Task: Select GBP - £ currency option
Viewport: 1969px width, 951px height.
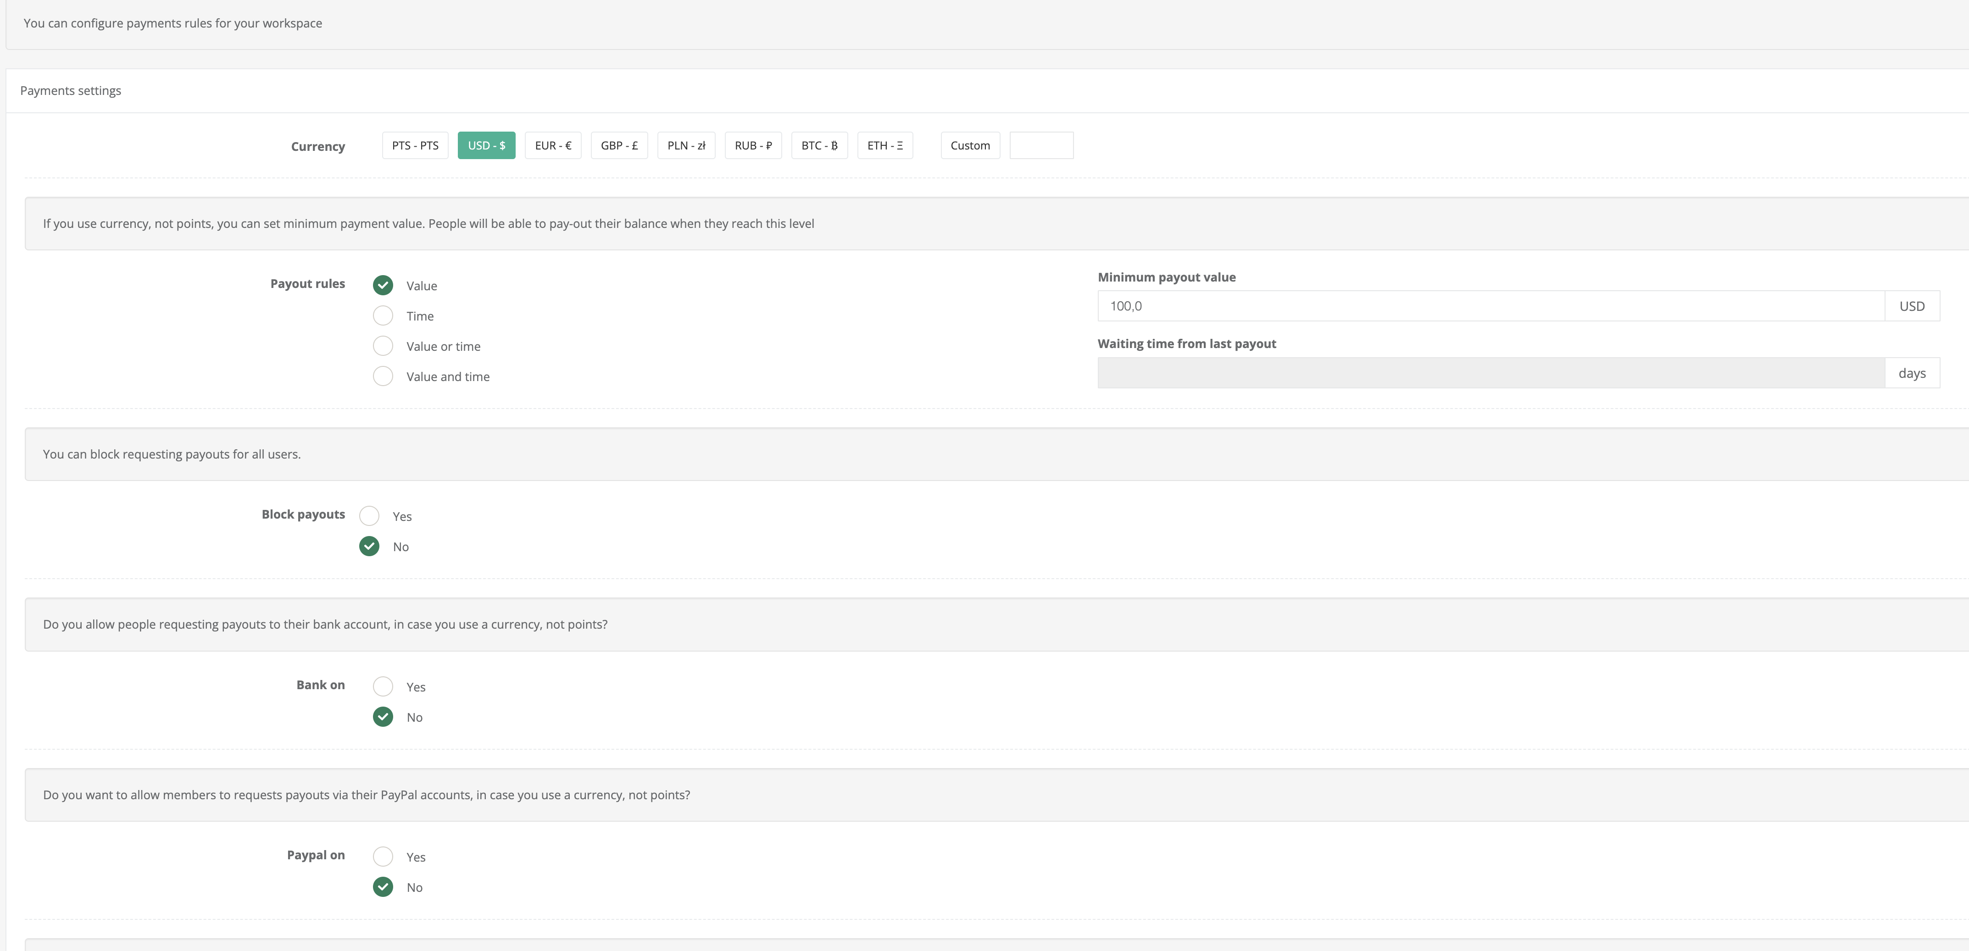Action: click(x=619, y=145)
